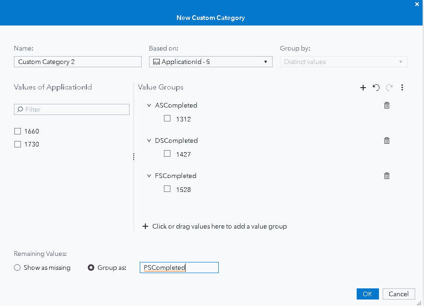Select the Show as missing radio button
The image size is (424, 306).
point(17,268)
